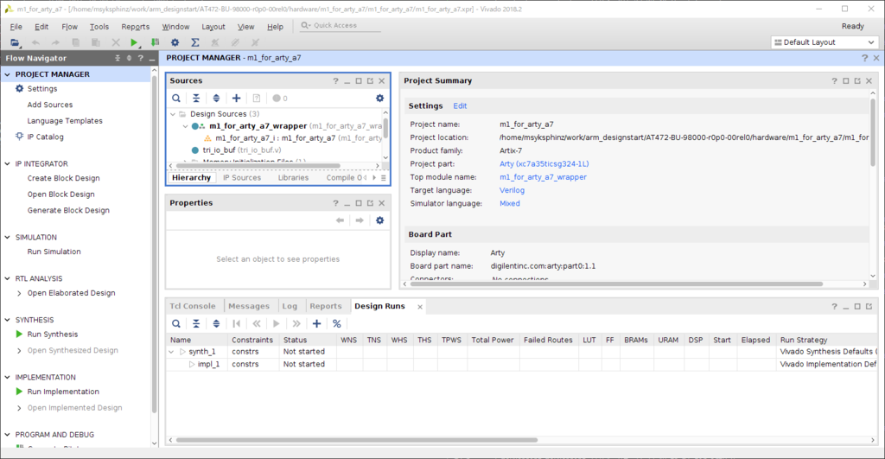Click the percent icon in Design Runs

click(337, 323)
